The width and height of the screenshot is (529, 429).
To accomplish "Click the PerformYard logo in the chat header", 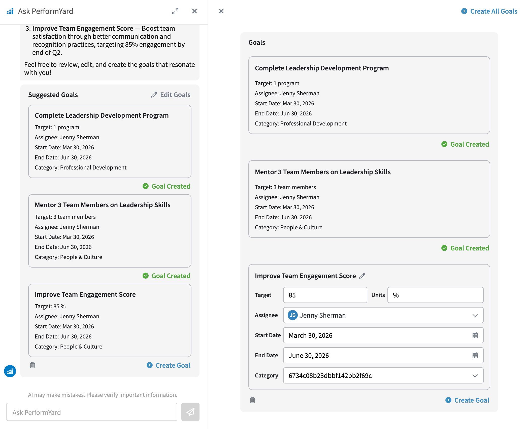I will point(10,11).
